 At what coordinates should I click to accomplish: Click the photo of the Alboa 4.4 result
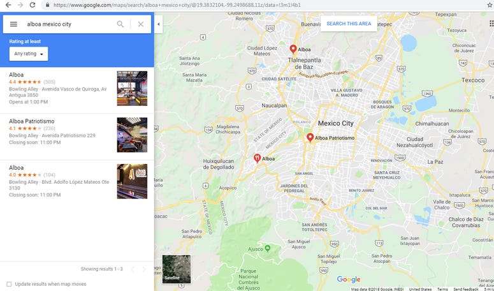132,88
